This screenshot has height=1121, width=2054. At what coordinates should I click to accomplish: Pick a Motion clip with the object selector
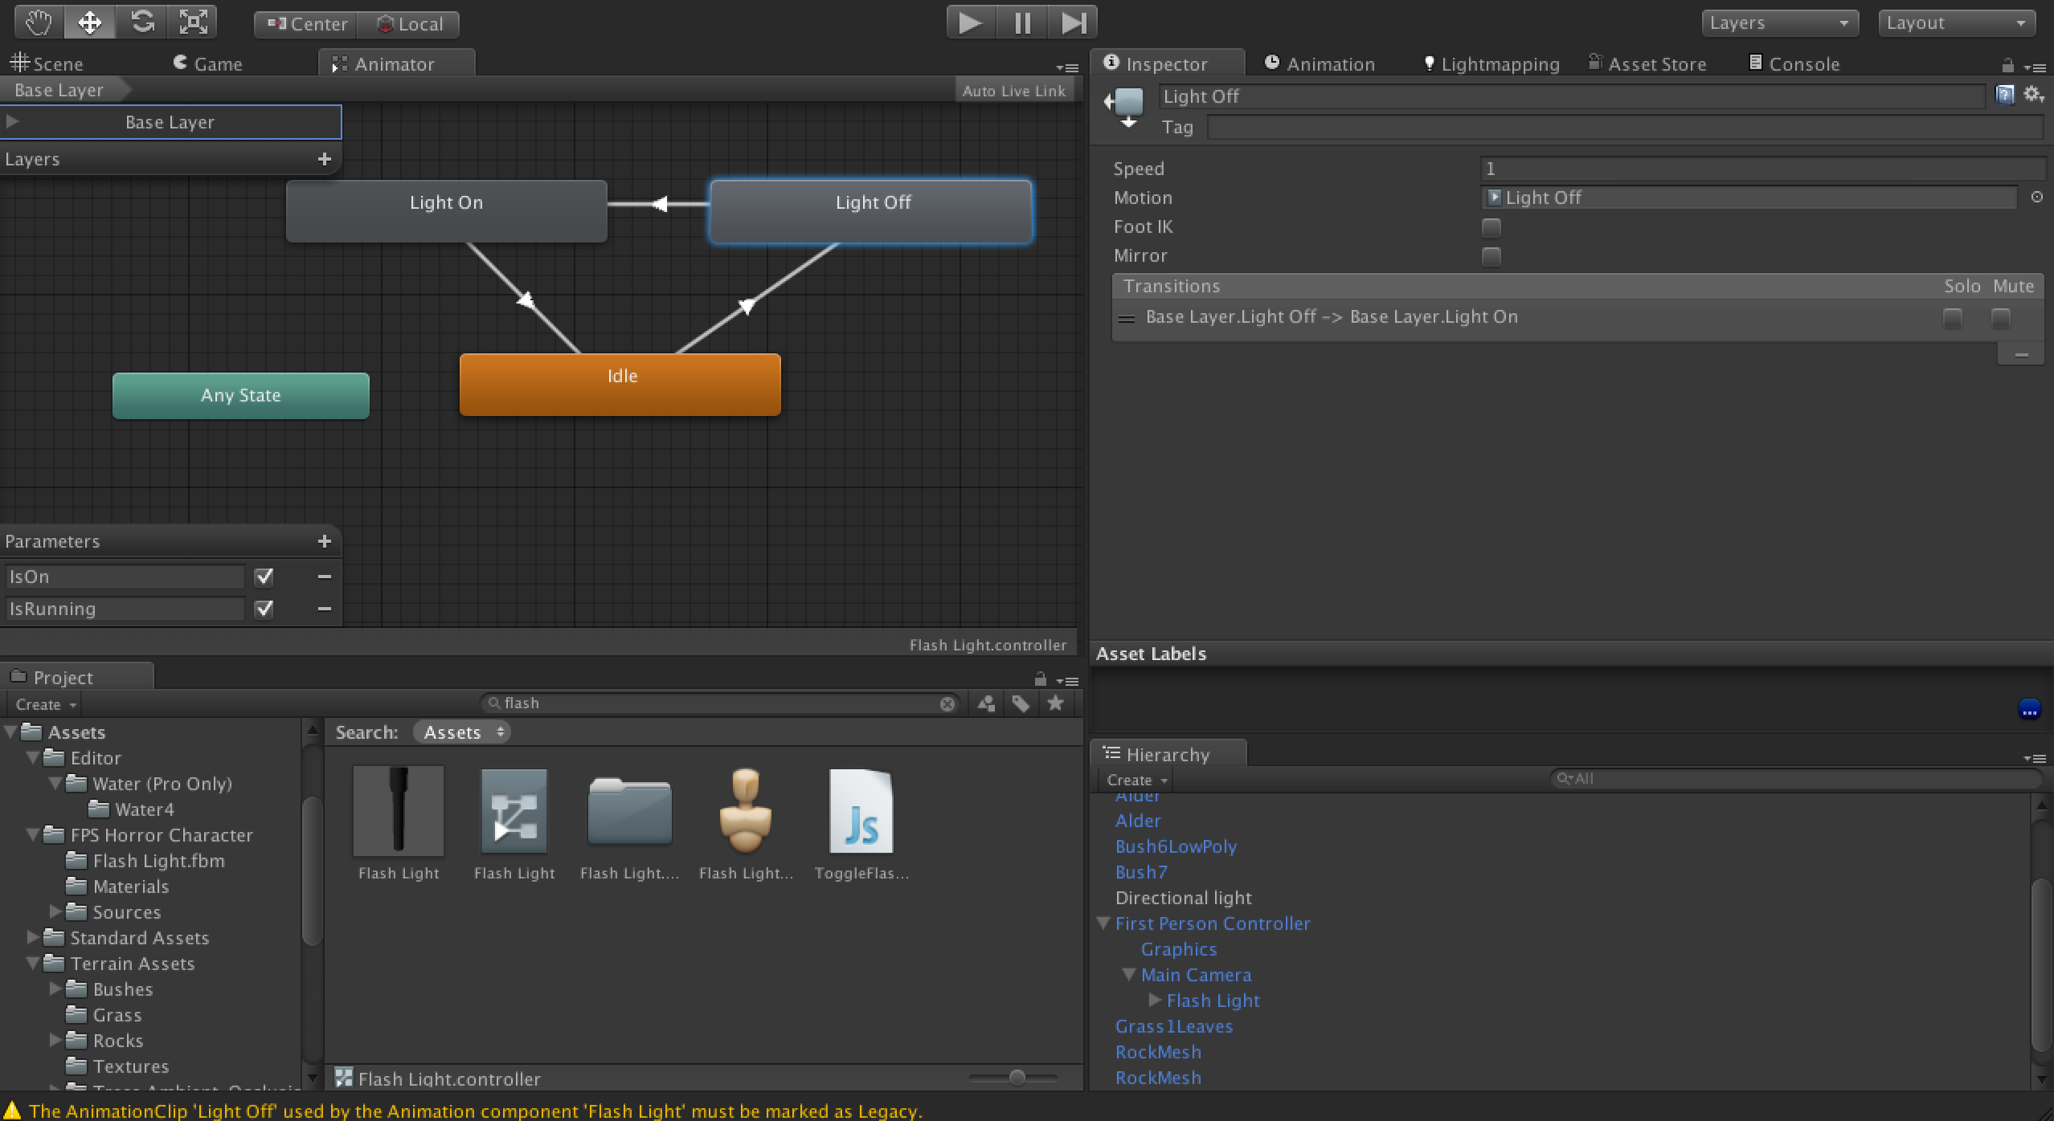click(x=2036, y=198)
